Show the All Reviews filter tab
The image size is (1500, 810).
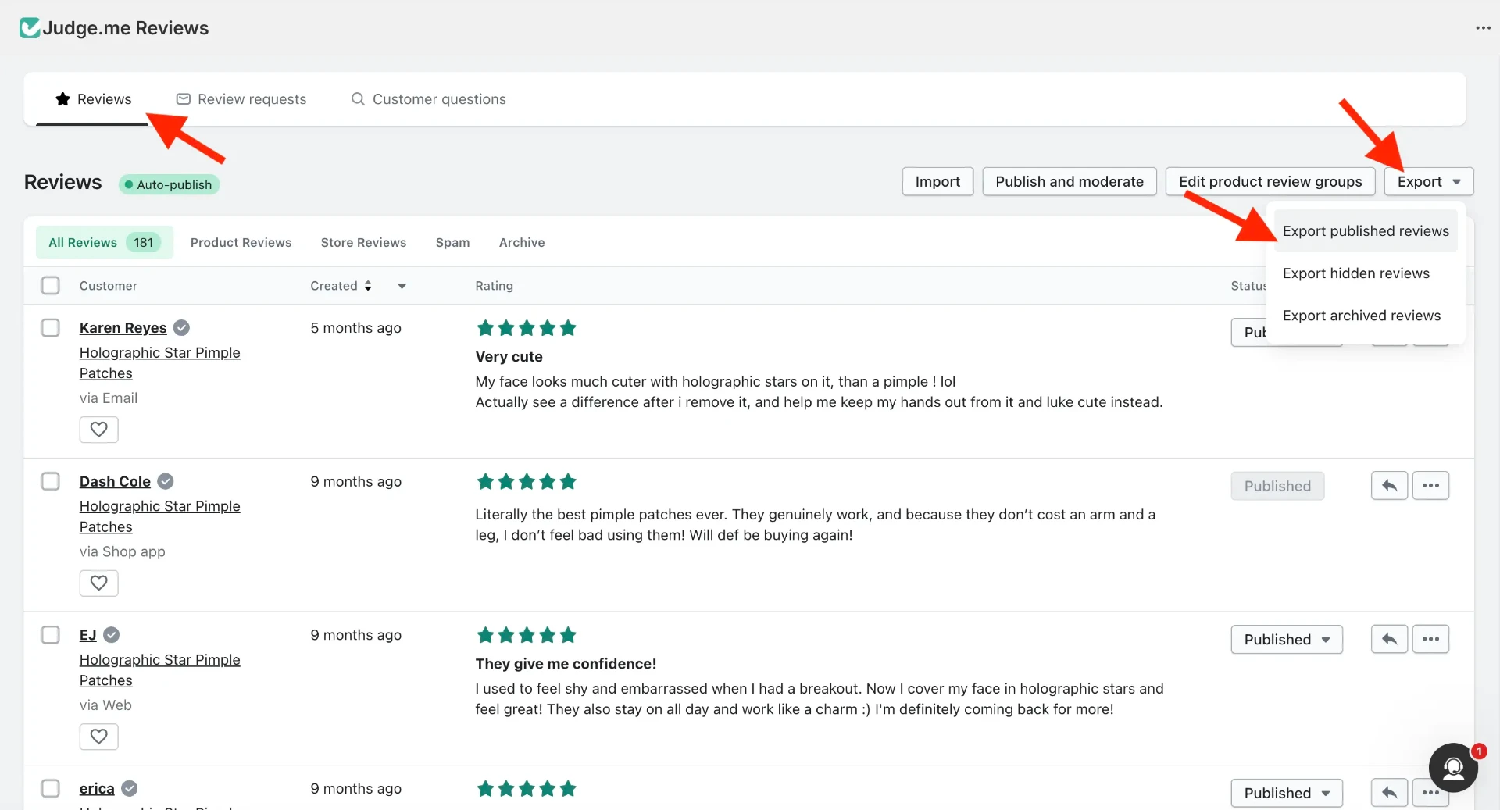coord(105,243)
